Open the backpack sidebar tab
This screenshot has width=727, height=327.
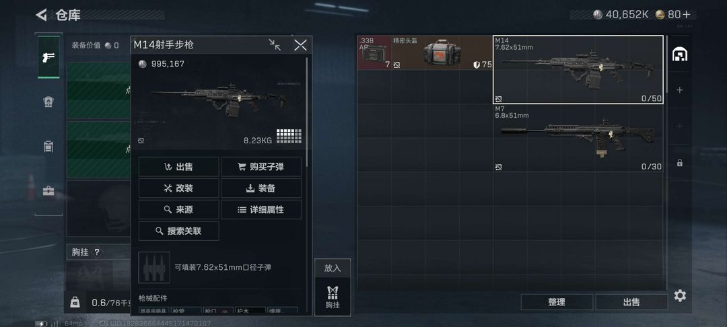tap(48, 147)
